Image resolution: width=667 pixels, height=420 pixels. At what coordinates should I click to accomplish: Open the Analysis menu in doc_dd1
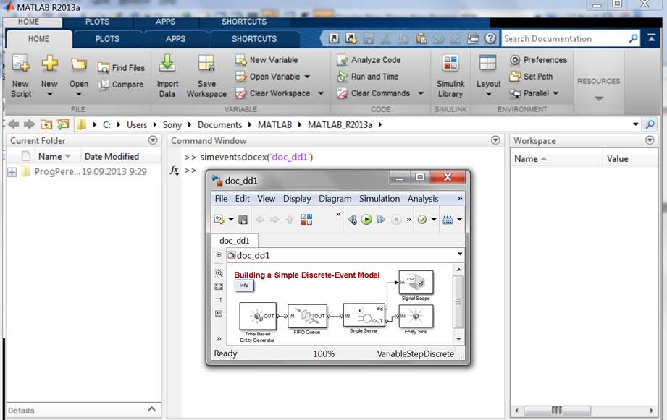point(423,199)
